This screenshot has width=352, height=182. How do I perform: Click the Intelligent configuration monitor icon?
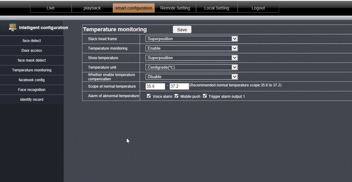pyautogui.click(x=13, y=27)
